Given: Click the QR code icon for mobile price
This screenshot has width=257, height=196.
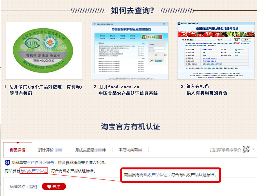Looking at the screenshot, I should (x=246, y=150).
